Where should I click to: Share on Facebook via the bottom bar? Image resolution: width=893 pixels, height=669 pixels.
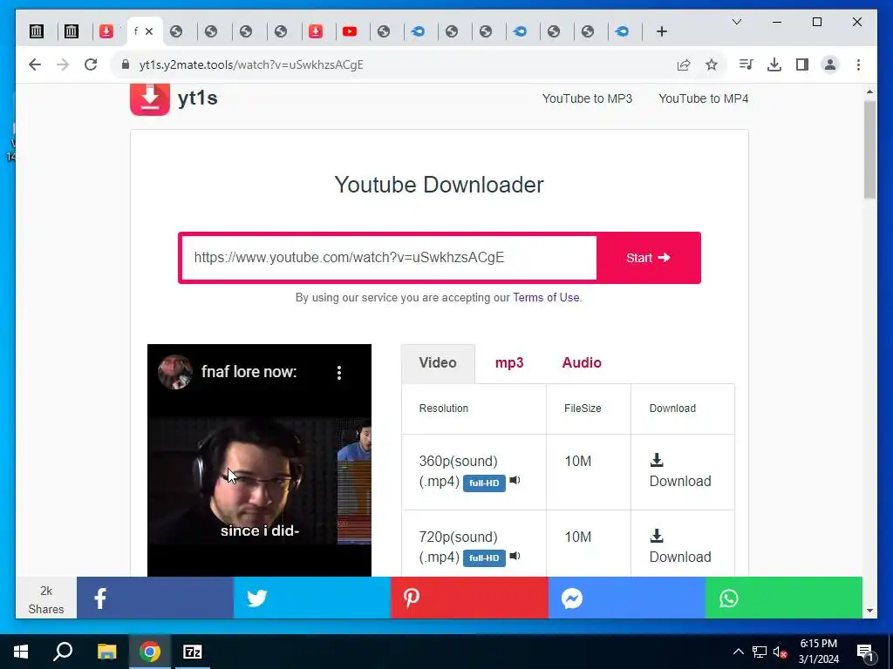155,598
